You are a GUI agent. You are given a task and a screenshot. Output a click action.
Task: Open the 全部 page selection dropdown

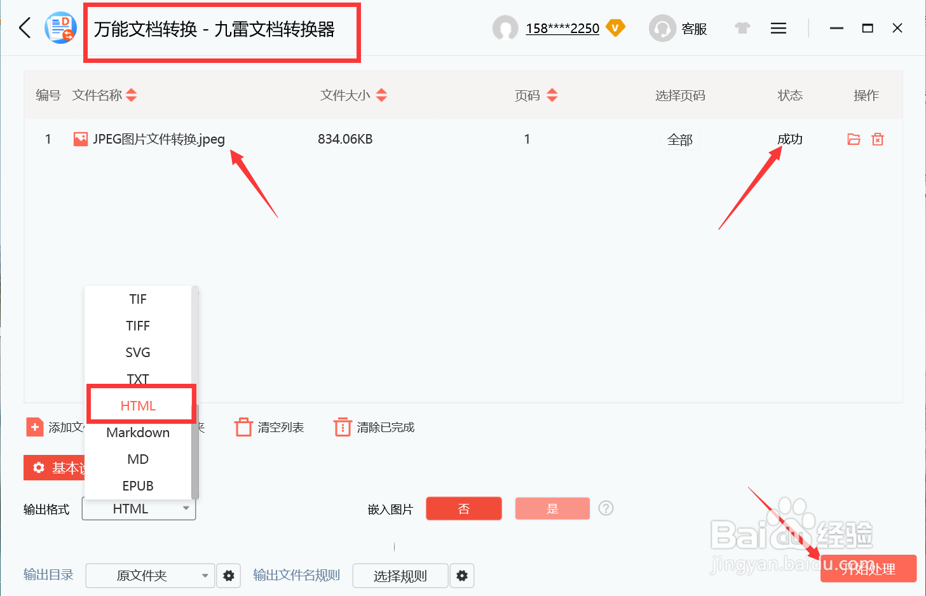(679, 140)
